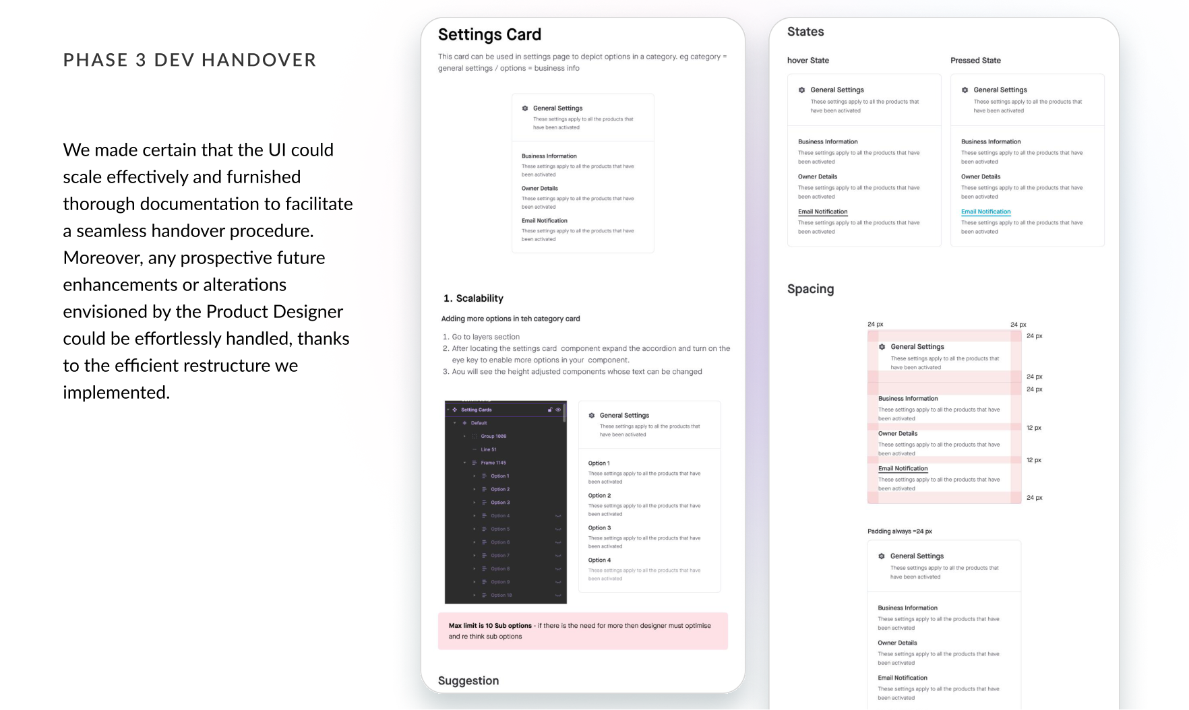Expand the Option 5 layer arrow
This screenshot has width=1189, height=710.
[x=475, y=529]
